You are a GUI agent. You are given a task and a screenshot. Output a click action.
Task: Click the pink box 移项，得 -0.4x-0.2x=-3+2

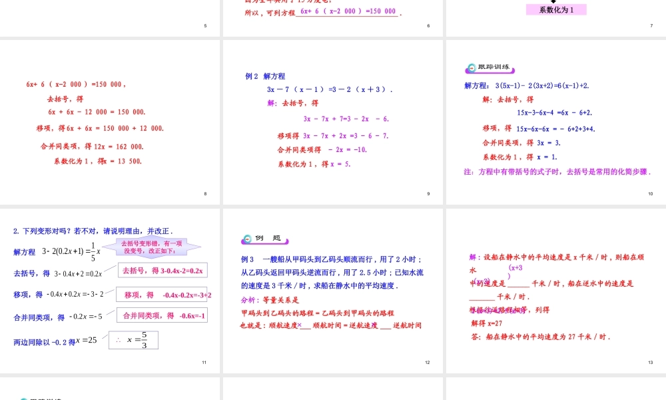point(162,294)
